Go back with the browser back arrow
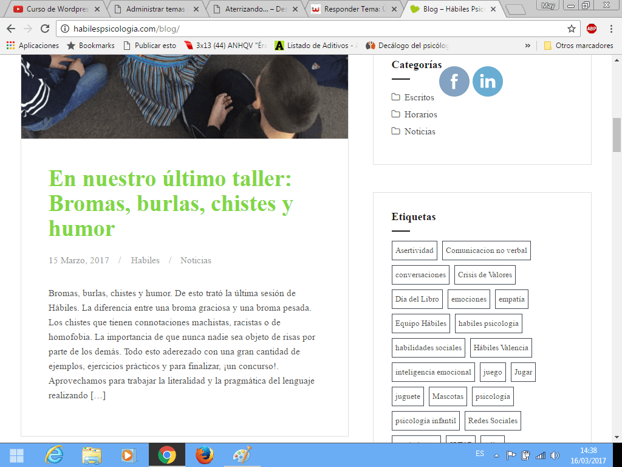This screenshot has width=622, height=467. coord(11,29)
